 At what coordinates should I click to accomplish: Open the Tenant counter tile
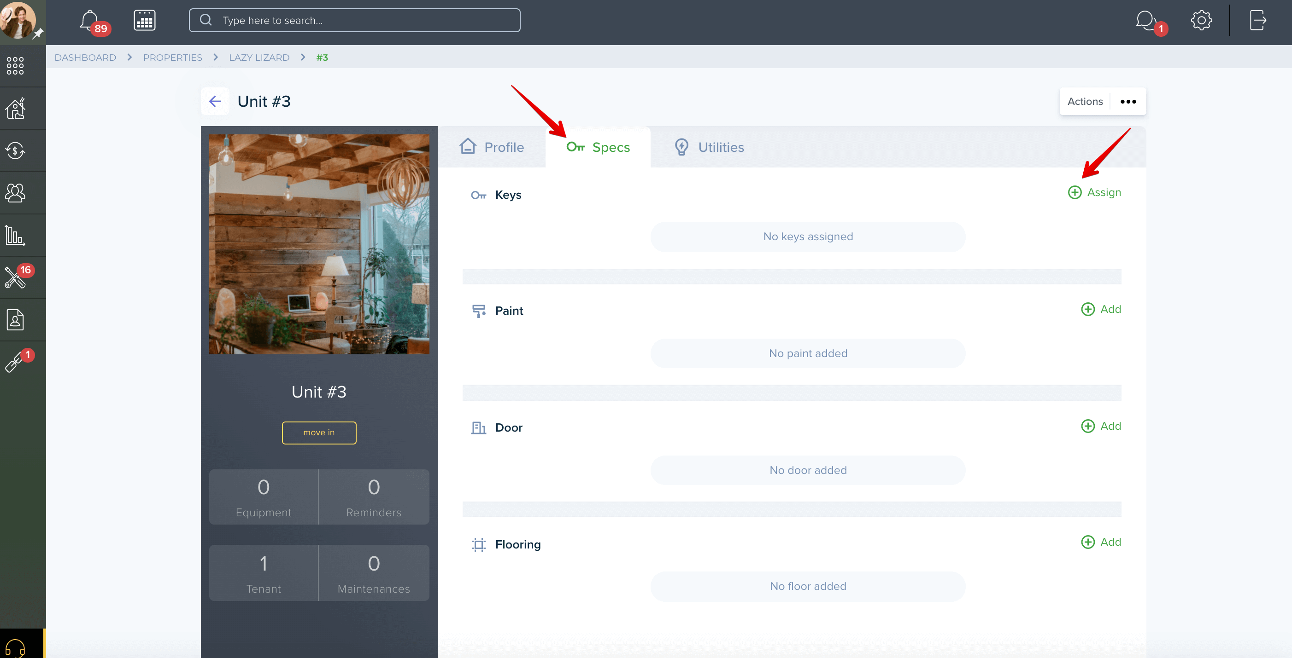click(263, 573)
